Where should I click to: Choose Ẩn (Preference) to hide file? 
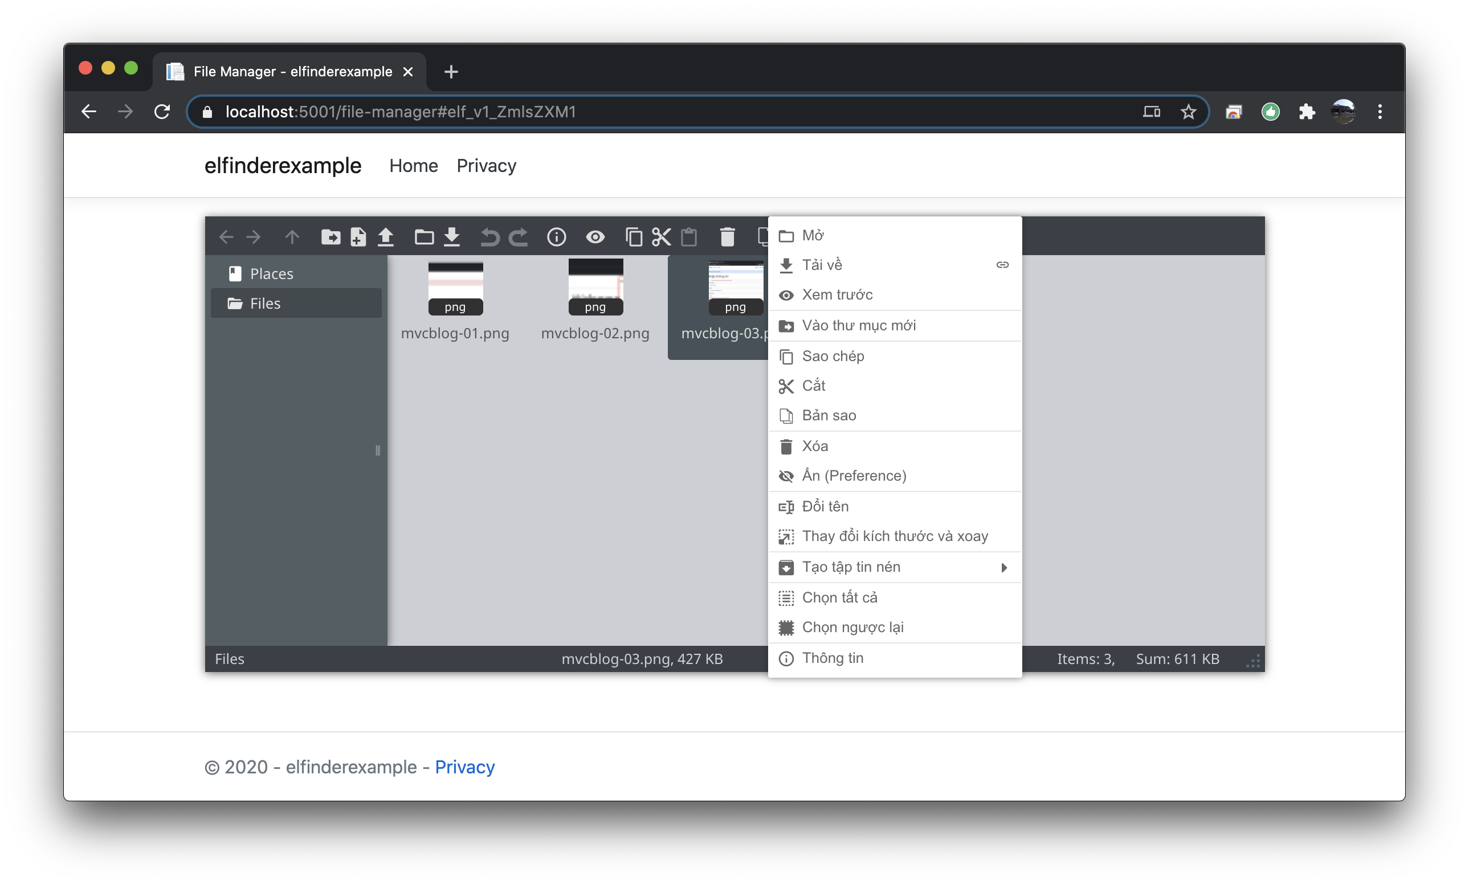click(x=854, y=476)
